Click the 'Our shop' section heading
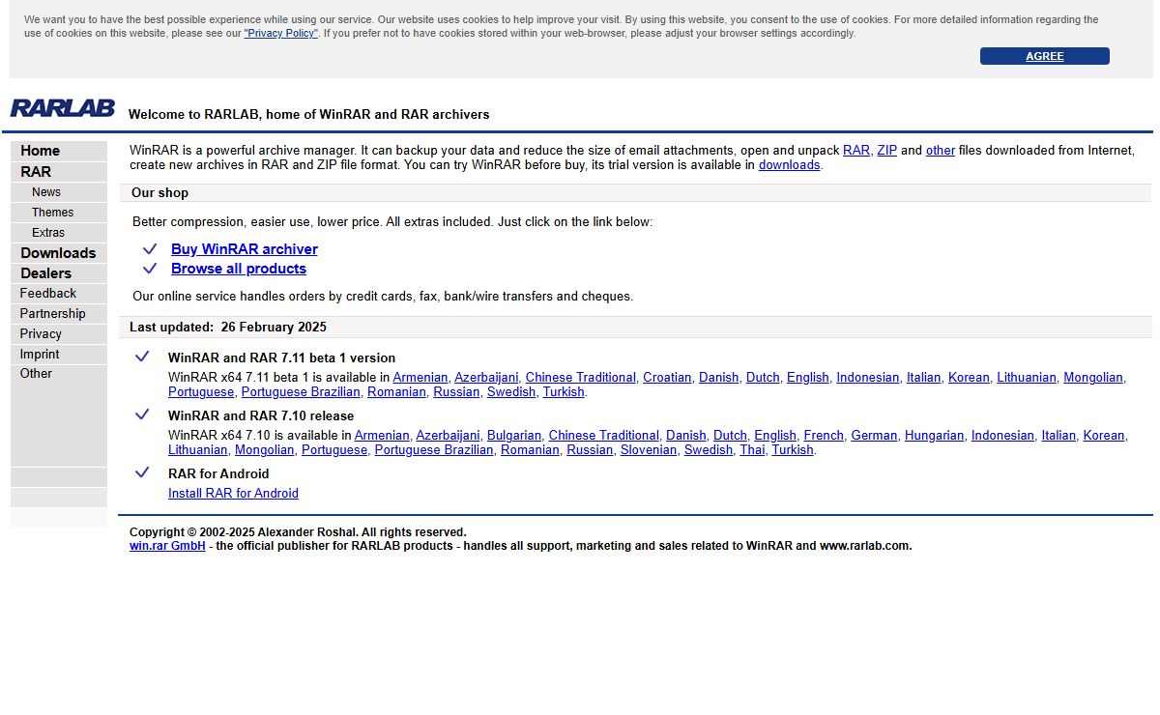1160x715 pixels. tap(160, 193)
